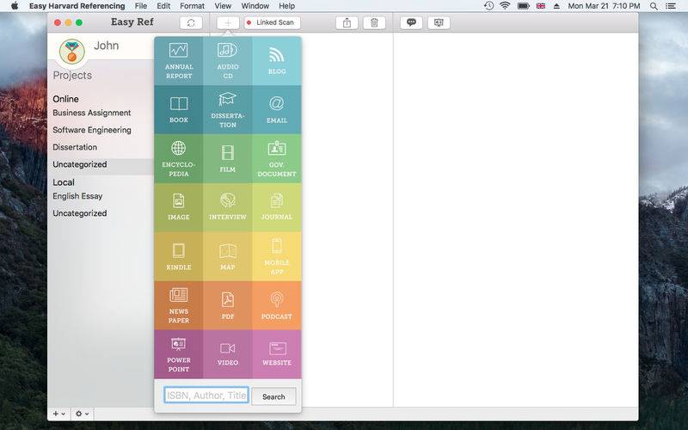Open the share export toolbar button

tap(347, 23)
